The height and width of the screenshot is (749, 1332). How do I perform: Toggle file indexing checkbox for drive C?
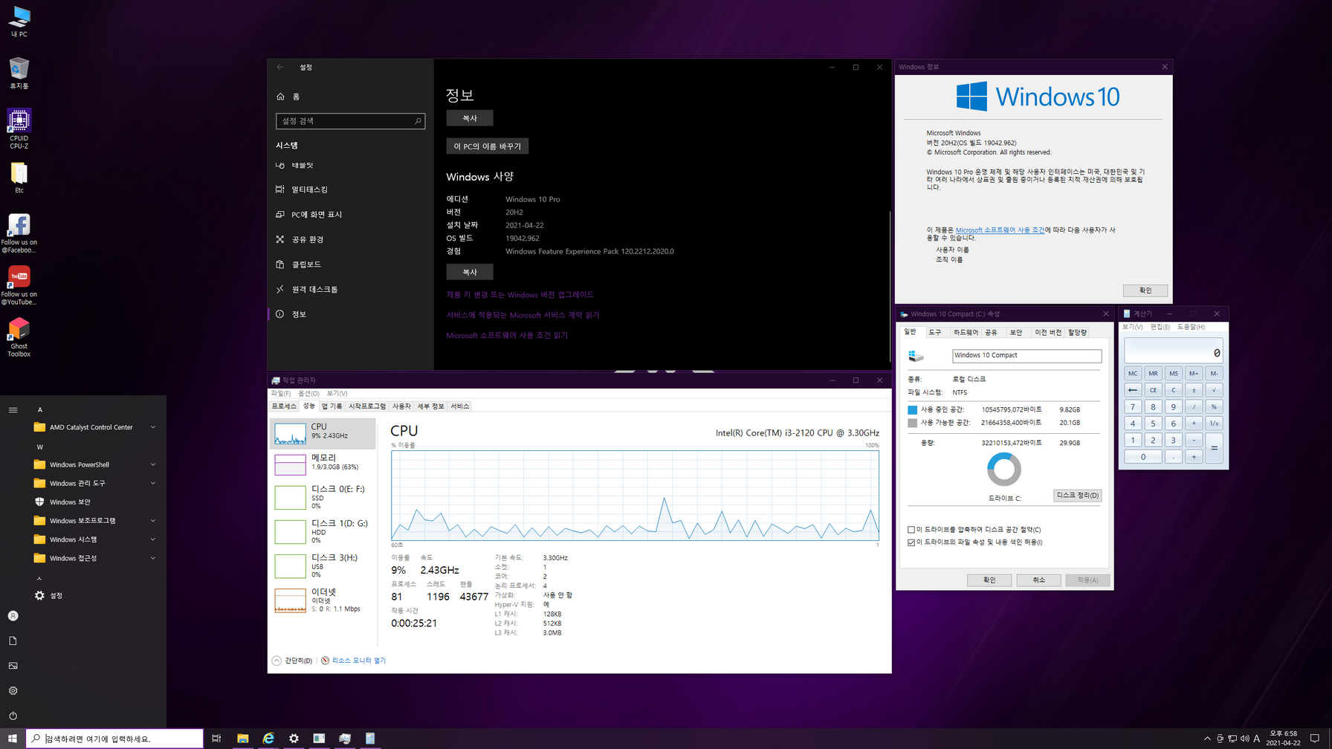point(911,542)
